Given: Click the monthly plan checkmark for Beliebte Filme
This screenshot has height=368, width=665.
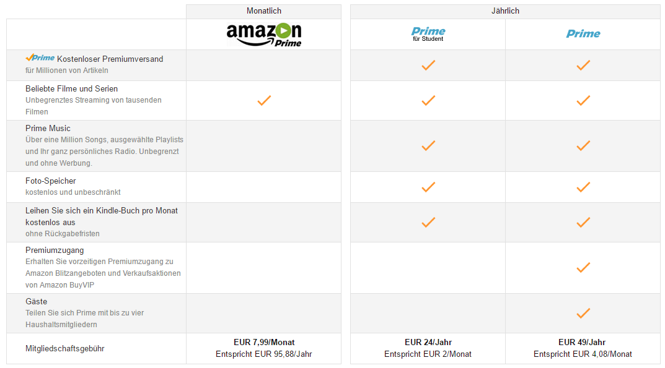Looking at the screenshot, I should tap(264, 100).
